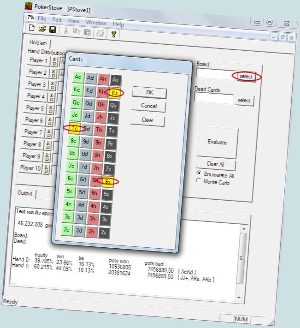Click Clear in the Cards dialog
Viewport: 300px width, 328px height.
[147, 120]
